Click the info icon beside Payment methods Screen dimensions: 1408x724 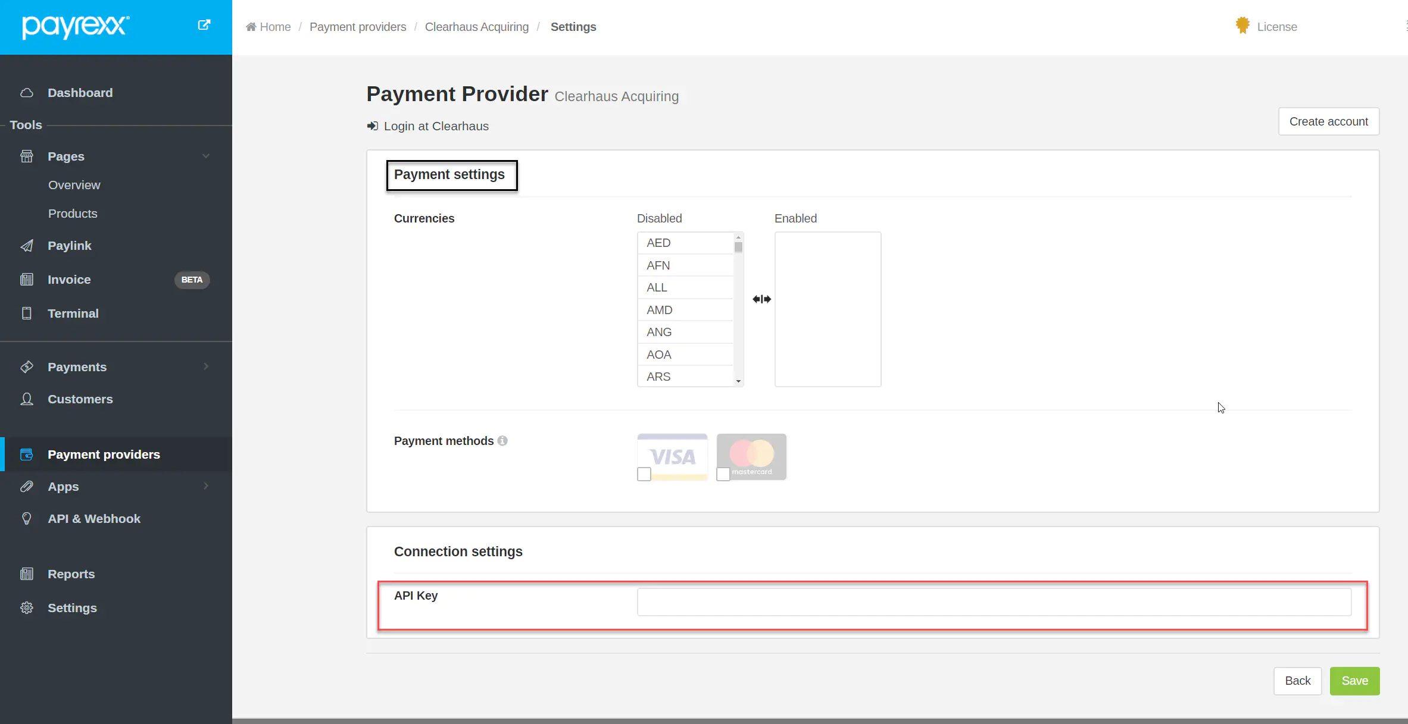pos(502,441)
